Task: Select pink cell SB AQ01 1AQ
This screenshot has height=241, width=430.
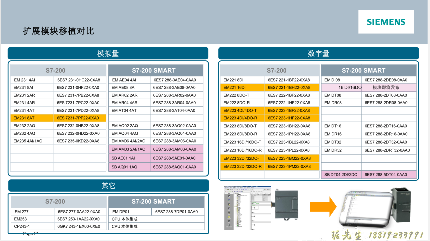Action: pos(129,167)
